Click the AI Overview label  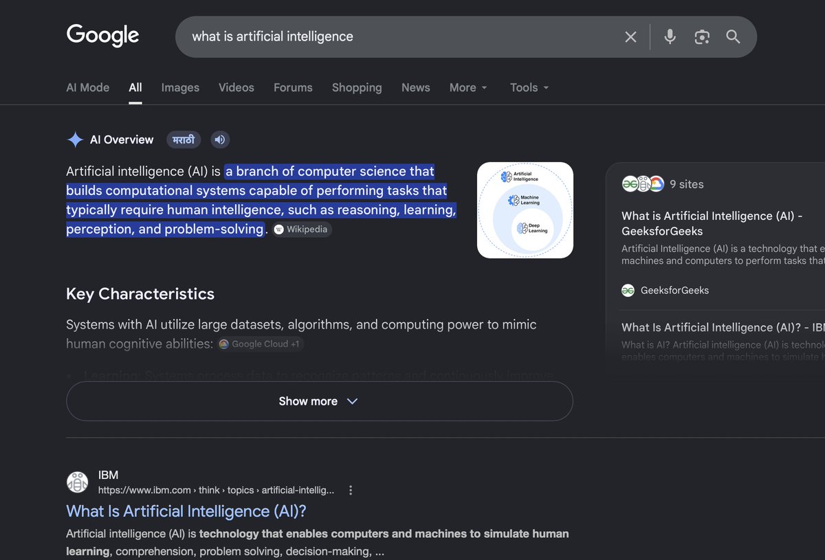click(x=122, y=139)
